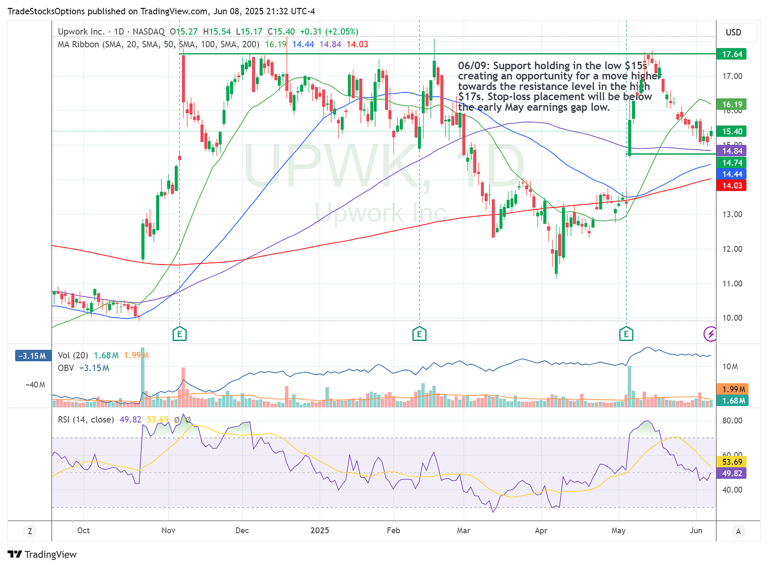The image size is (768, 567).
Task: Click the yellow 53.69 RSI axis label
Action: tap(732, 462)
